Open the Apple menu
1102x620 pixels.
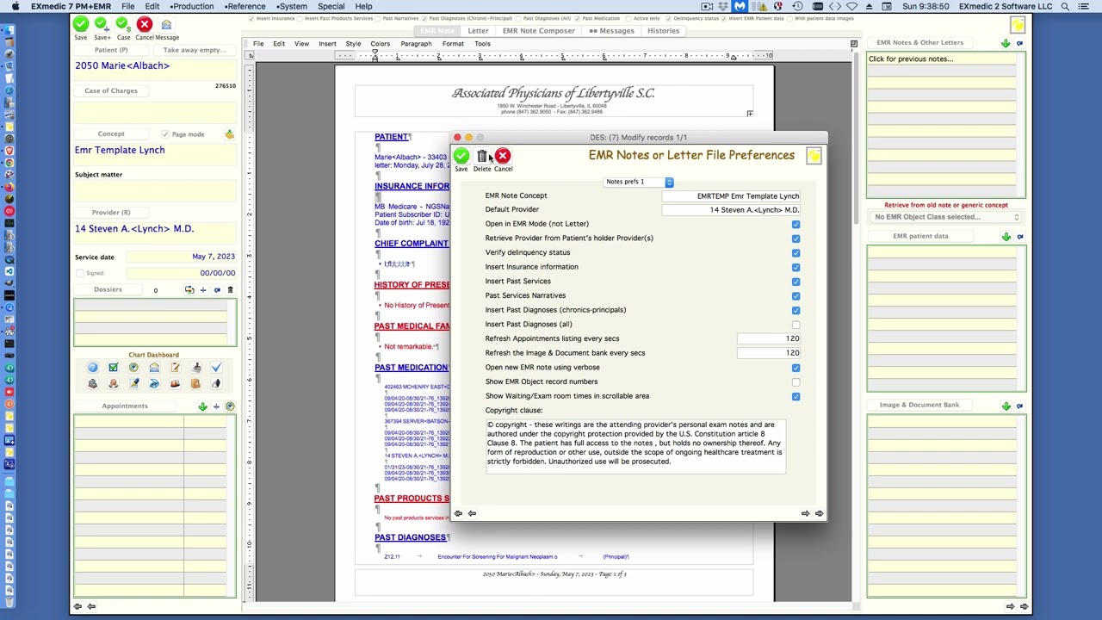click(15, 6)
